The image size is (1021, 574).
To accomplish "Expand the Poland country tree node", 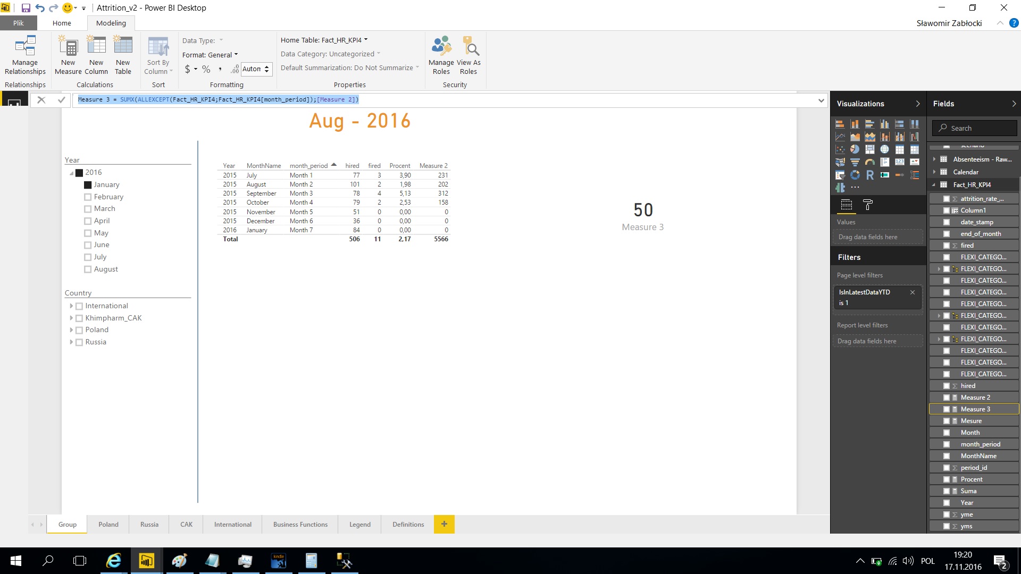I will [71, 330].
